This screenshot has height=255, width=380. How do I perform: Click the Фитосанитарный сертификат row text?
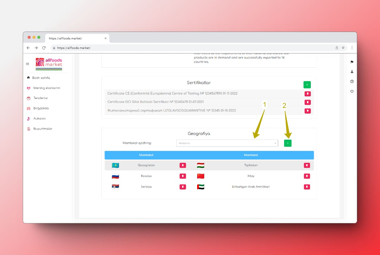click(172, 111)
